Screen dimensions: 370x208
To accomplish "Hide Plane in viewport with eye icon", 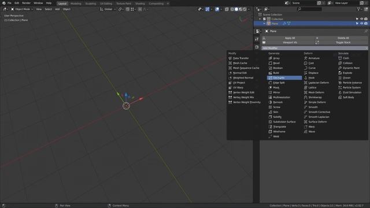I will coord(361,24).
